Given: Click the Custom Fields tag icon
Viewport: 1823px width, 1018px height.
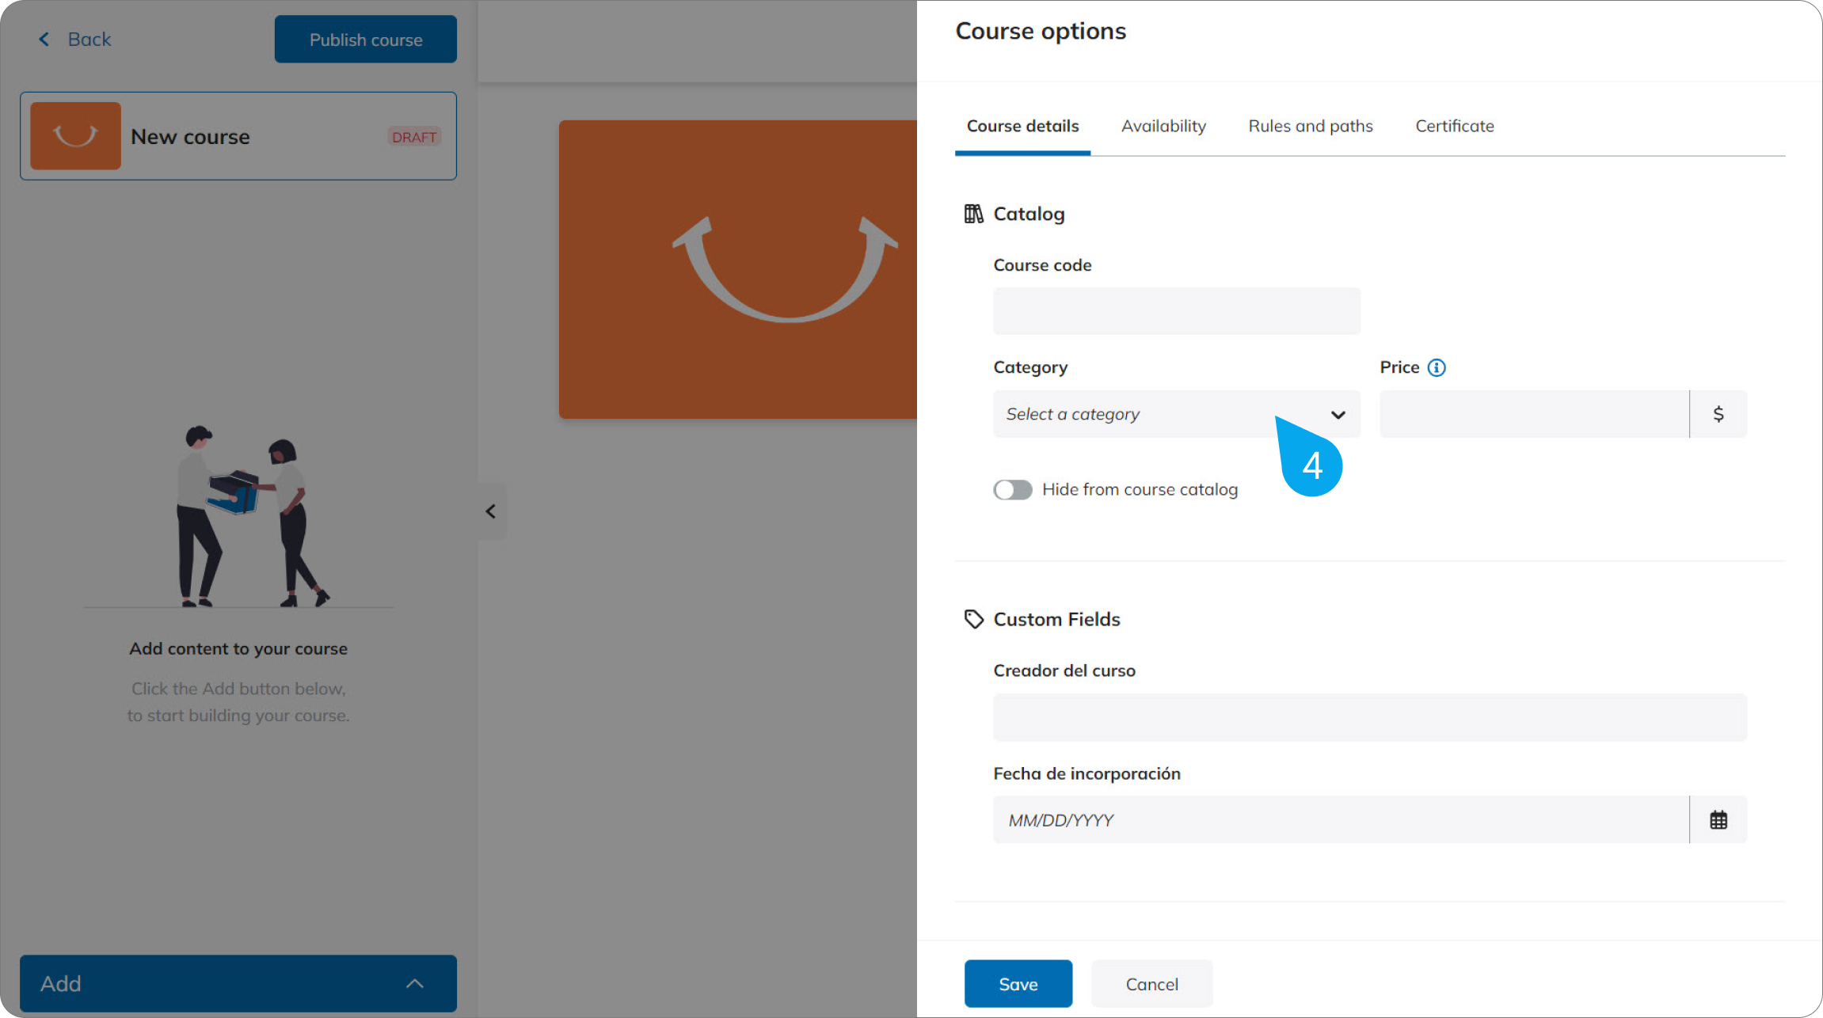Looking at the screenshot, I should click(x=973, y=619).
